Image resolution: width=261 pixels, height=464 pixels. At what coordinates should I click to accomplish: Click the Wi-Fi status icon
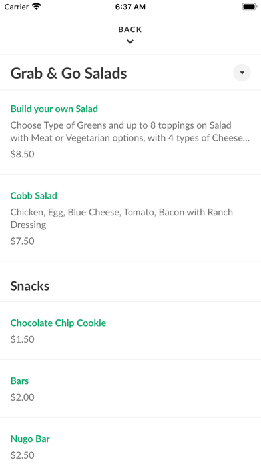tap(37, 7)
